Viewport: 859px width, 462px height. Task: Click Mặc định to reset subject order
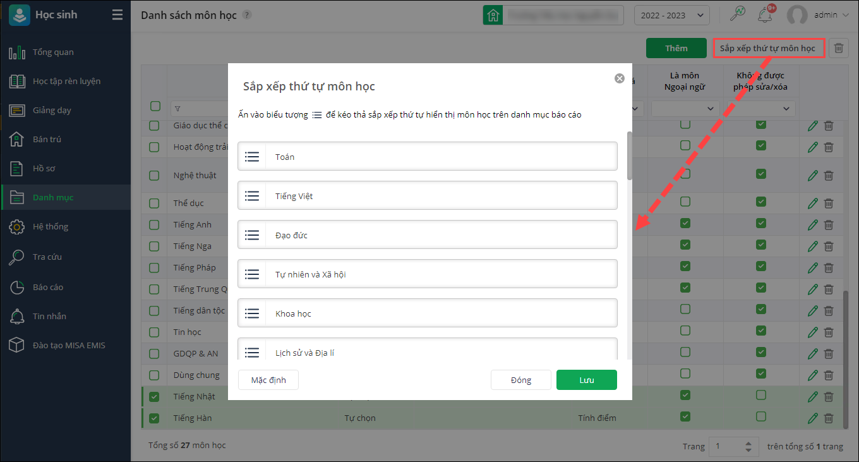click(268, 380)
